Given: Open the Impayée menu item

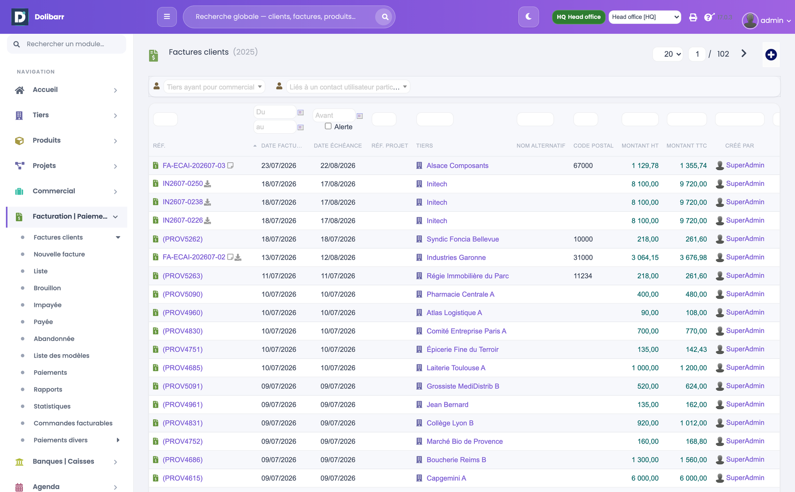Looking at the screenshot, I should pyautogui.click(x=47, y=305).
